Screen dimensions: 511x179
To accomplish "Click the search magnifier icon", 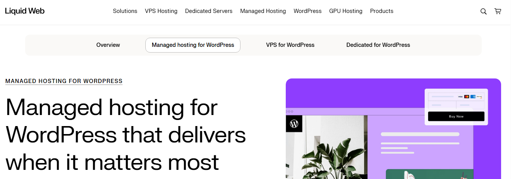I will [483, 11].
